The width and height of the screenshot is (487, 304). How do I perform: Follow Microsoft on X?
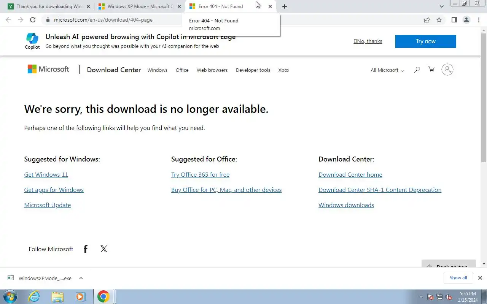[x=104, y=249]
